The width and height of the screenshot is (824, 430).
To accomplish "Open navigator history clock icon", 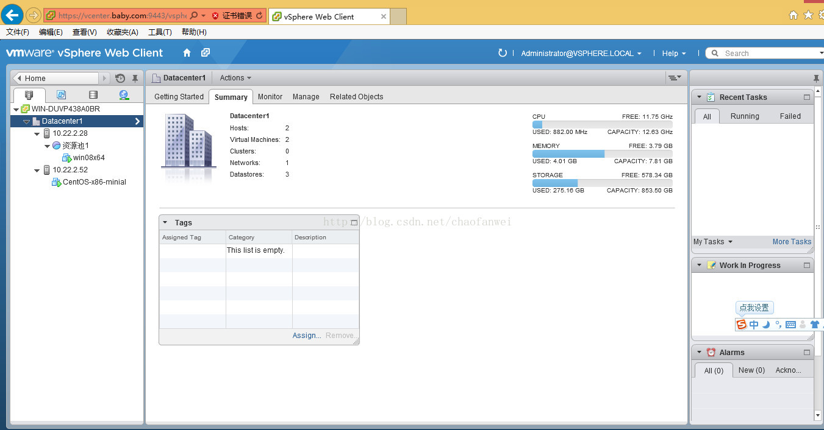I will 120,78.
